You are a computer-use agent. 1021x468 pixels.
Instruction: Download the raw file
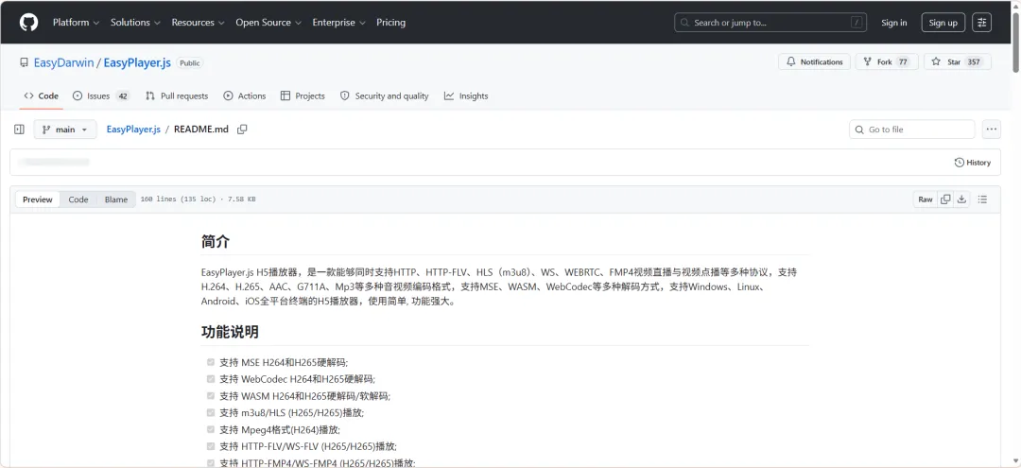pyautogui.click(x=961, y=199)
